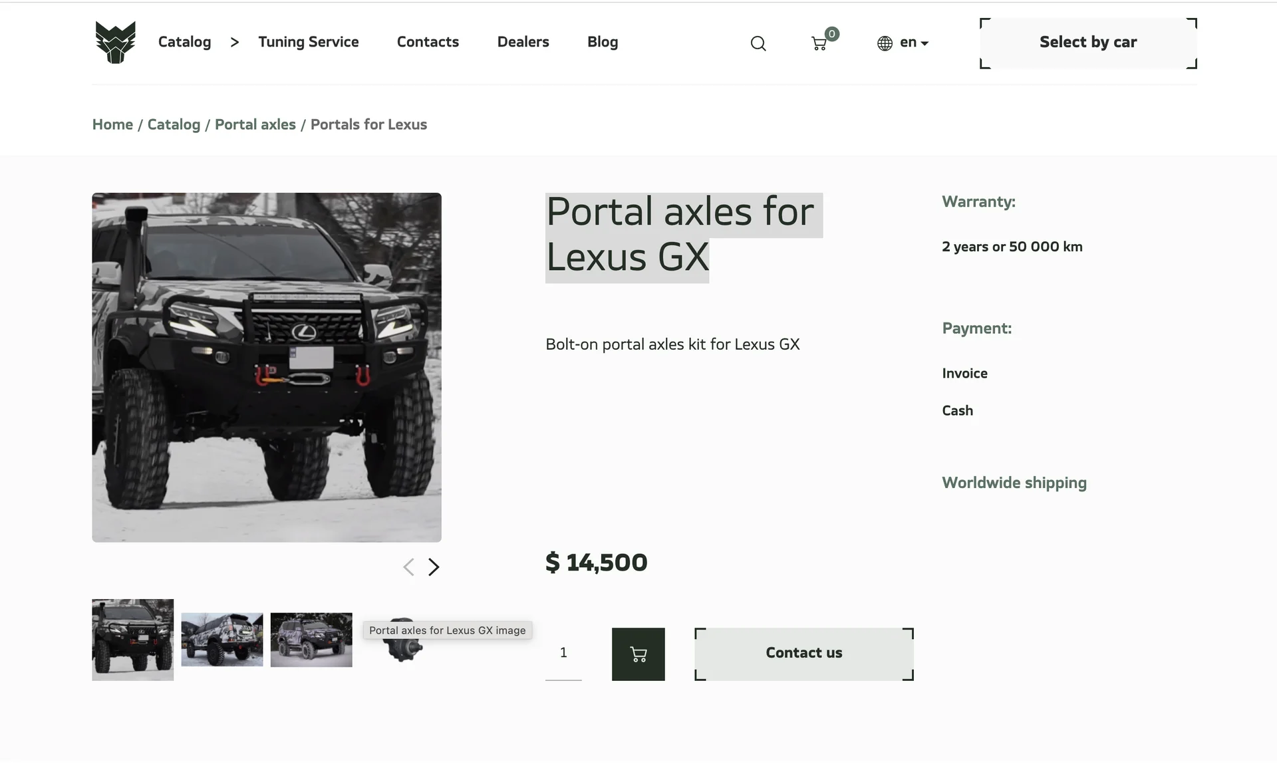Follow the Portal axles breadcrumb link
The height and width of the screenshot is (772, 1277).
[x=255, y=124]
